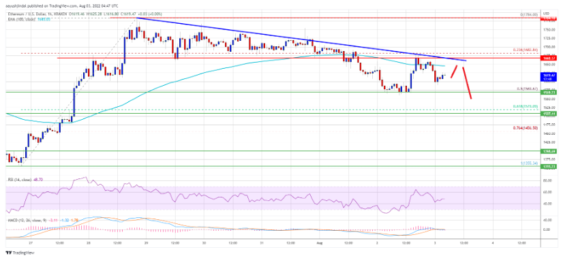Select the 0.618 Fibonacci retracement label
The width and height of the screenshot is (561, 256).
click(526, 106)
